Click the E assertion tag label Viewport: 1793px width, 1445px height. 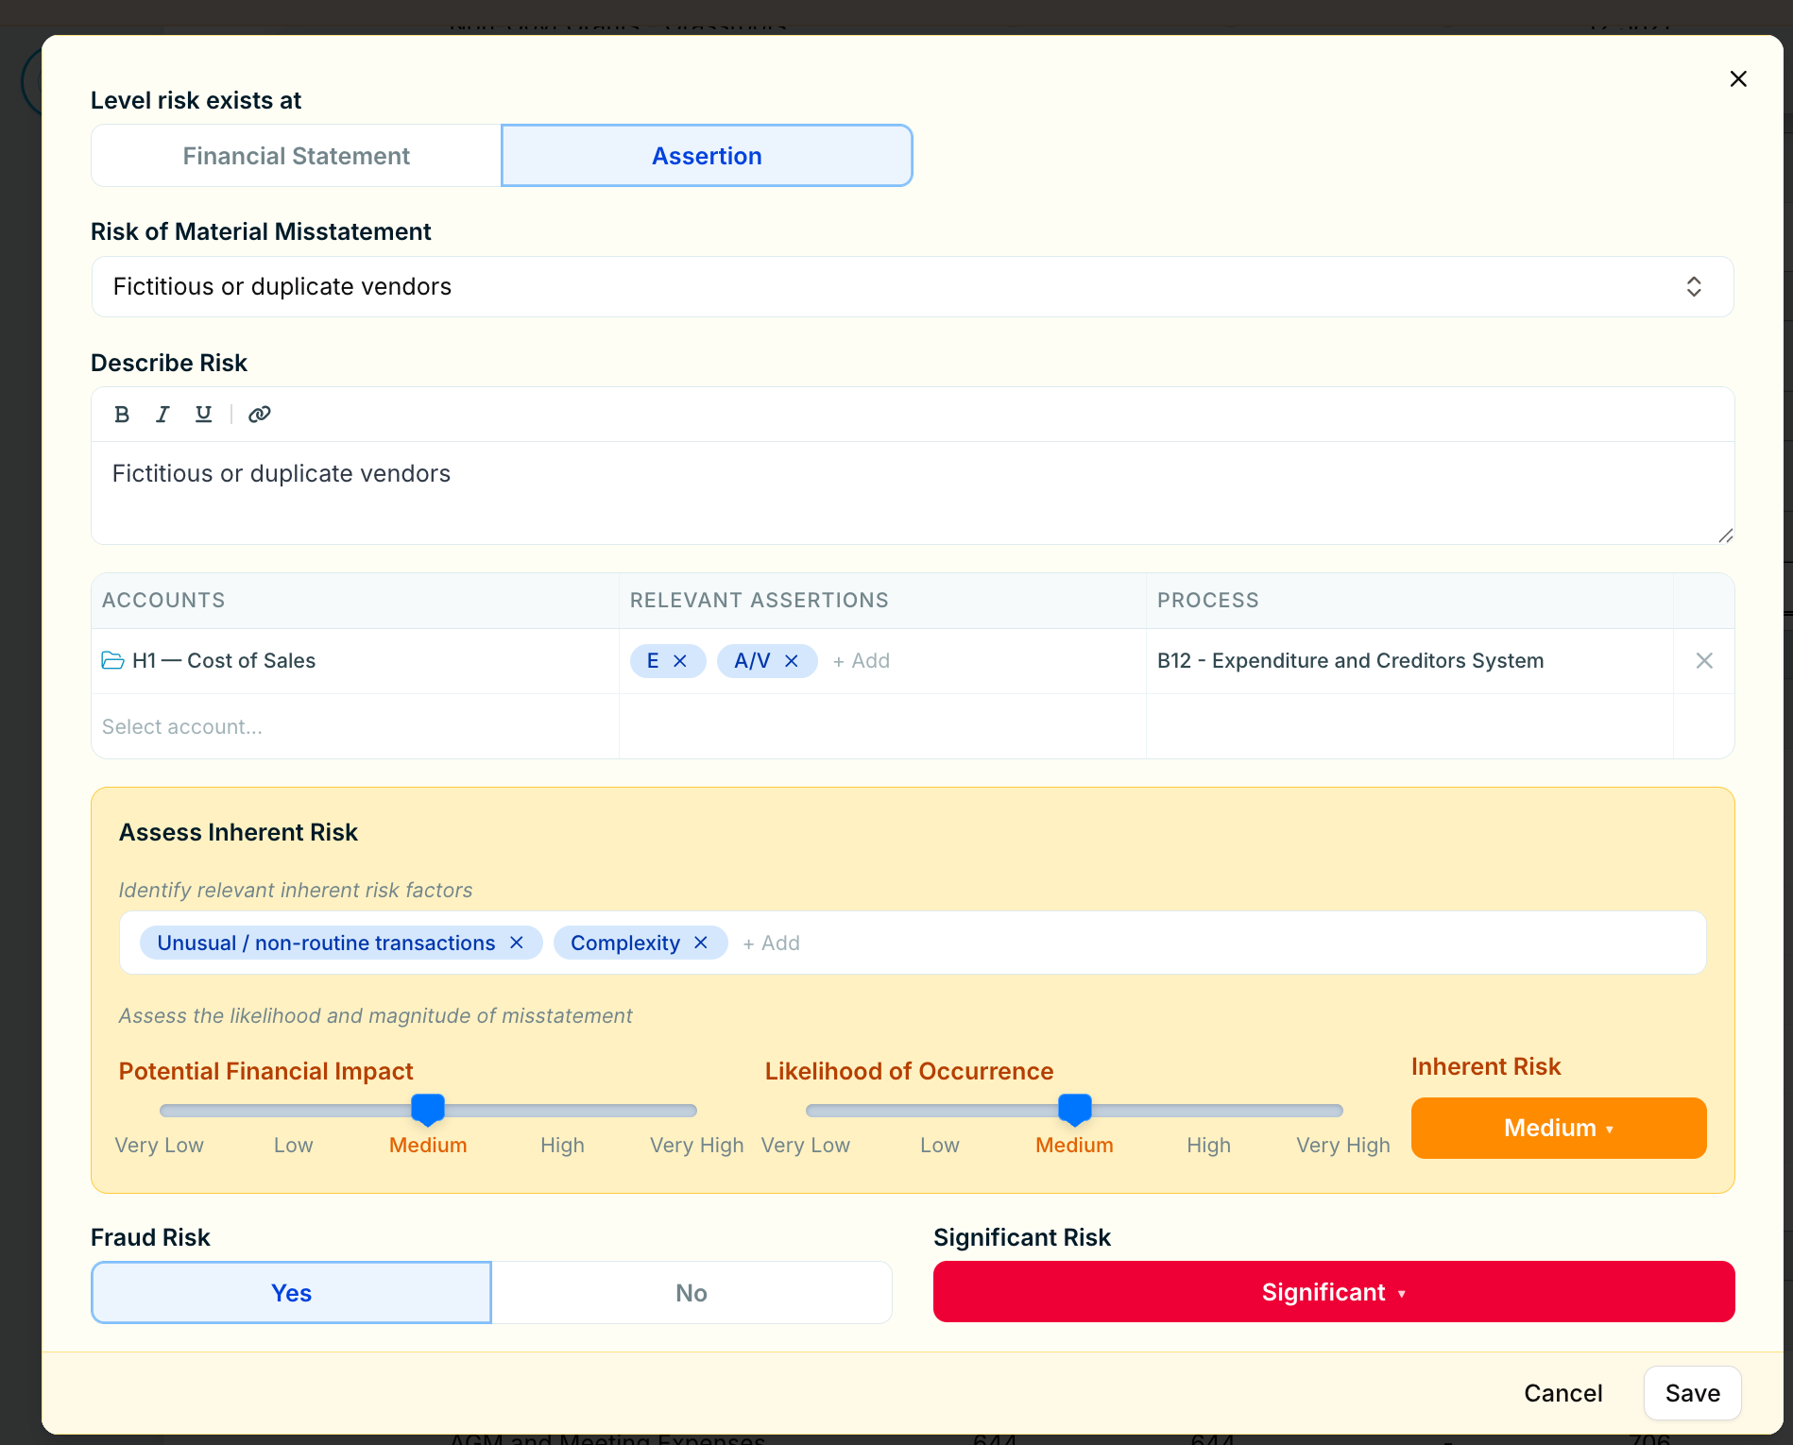coord(653,661)
